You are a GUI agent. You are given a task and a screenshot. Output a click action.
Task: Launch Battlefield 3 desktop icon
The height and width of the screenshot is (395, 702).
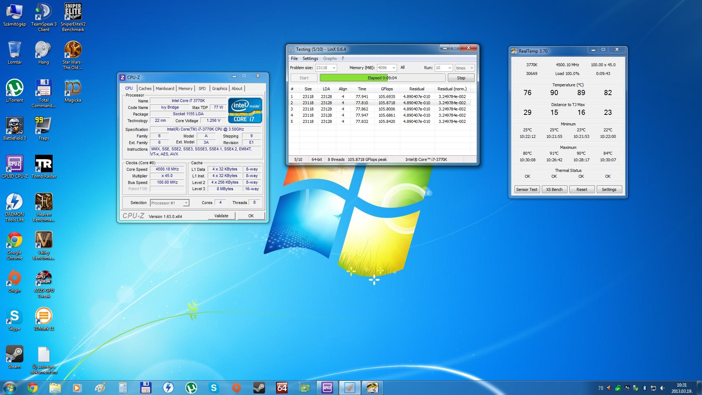click(x=15, y=126)
